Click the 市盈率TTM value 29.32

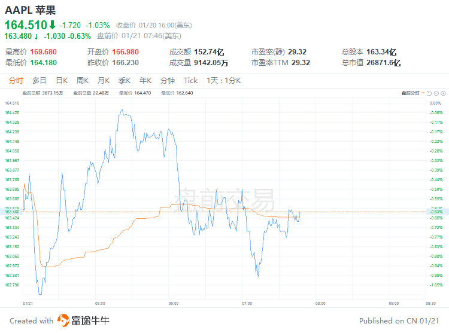tap(301, 63)
